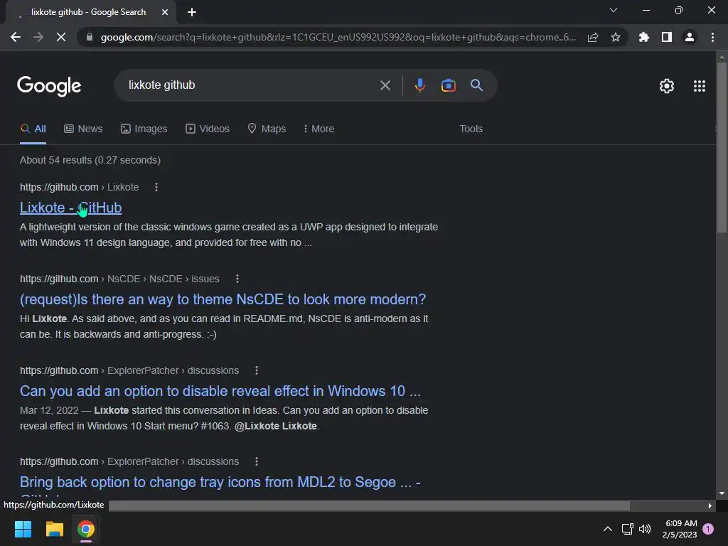Open the Chrome three-dot menu
This screenshot has width=728, height=546.
[712, 37]
